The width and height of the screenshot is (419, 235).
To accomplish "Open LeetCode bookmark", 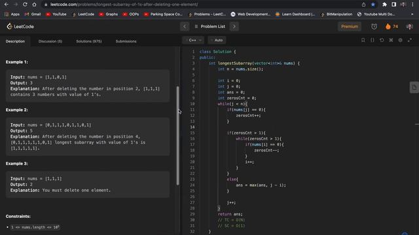I will click(83, 14).
